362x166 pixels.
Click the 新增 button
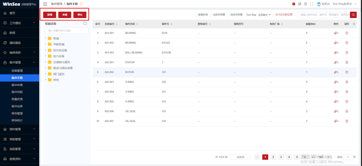pos(50,15)
